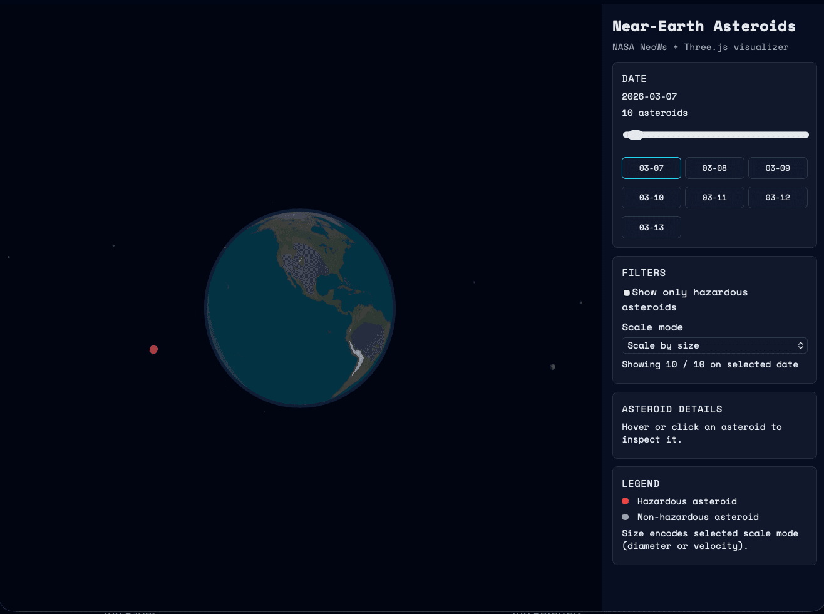Click the Show only hazardous asteroids label text
The image size is (824, 614).
click(x=689, y=292)
